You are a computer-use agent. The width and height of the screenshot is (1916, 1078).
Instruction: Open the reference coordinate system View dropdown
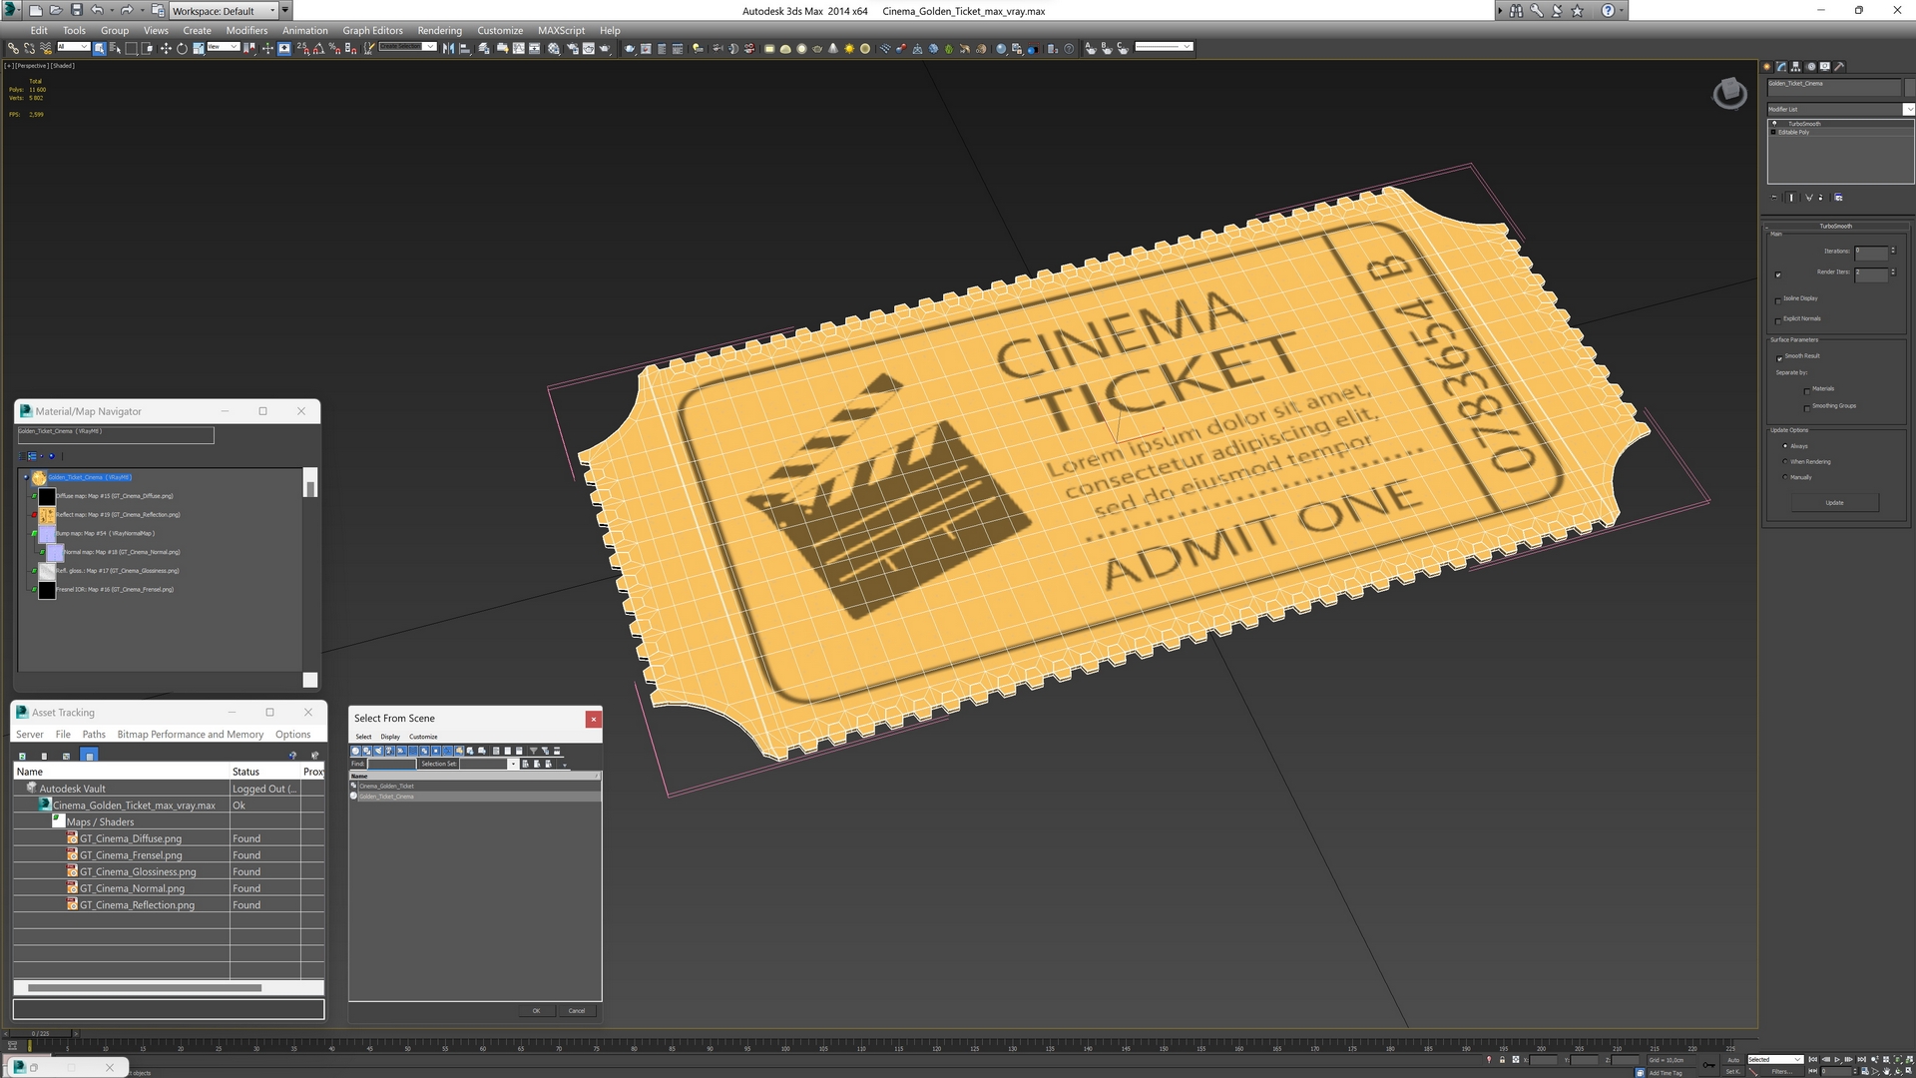pos(223,47)
